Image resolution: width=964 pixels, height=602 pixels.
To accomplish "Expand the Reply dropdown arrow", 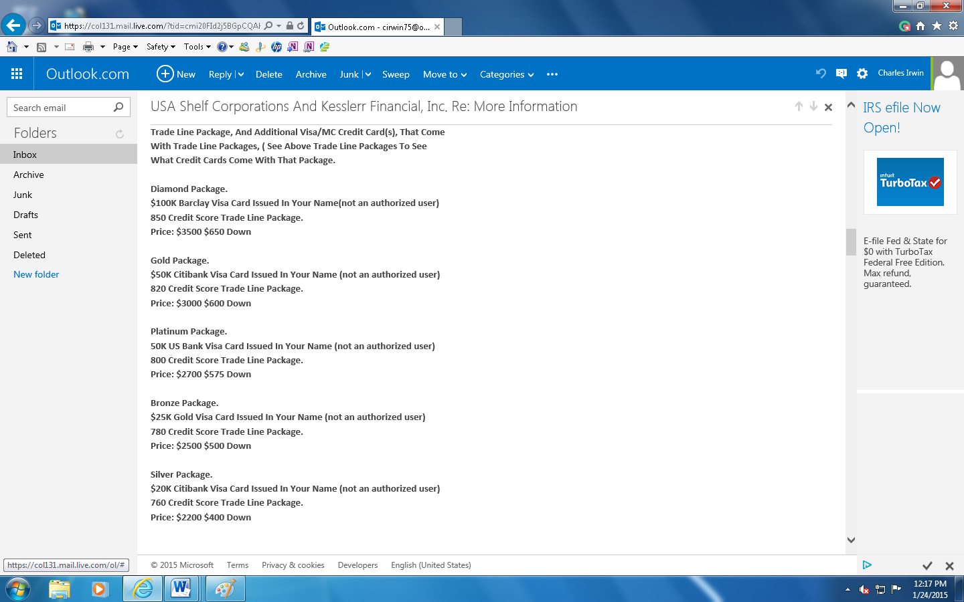I will coord(240,74).
